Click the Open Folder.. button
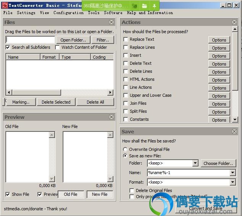The image size is (242, 216). click(73, 40)
